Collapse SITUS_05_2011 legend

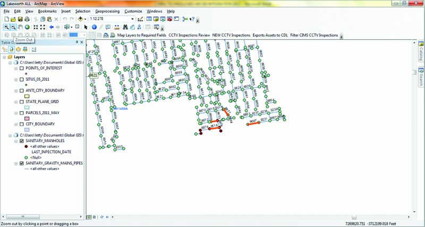coord(16,79)
